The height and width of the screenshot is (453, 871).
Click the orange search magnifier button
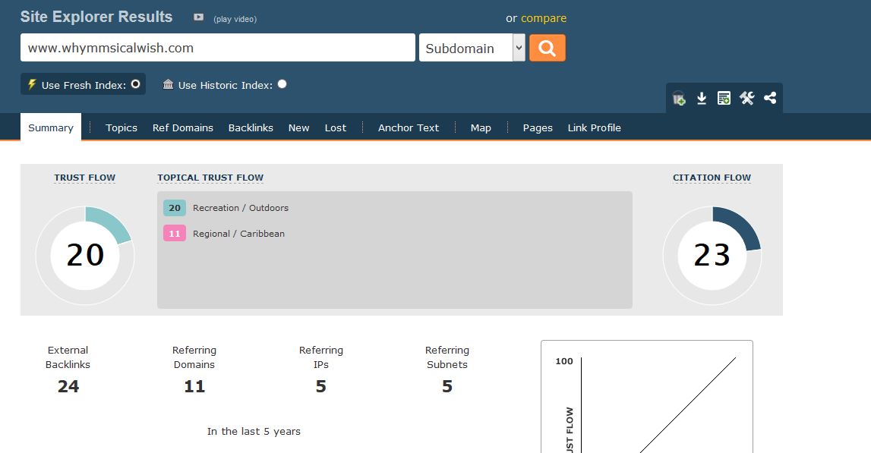point(548,48)
